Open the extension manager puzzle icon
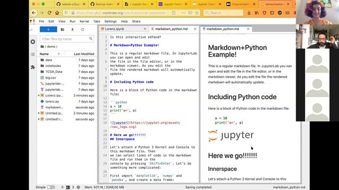 point(33,67)
